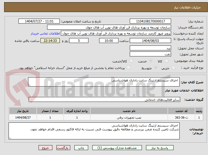Viewport: 208px width, 155px height.
Task: Click service code cell ث-36-363
Action: (x=181, y=117)
